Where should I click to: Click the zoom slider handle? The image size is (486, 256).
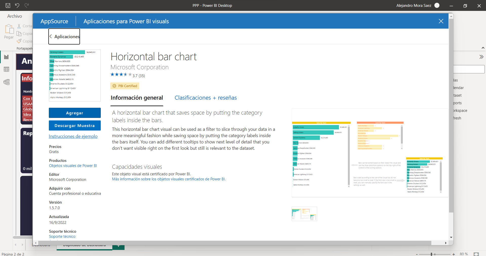click(x=431, y=254)
